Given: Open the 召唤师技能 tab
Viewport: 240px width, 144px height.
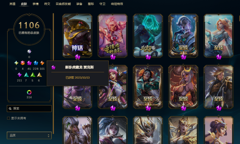Looking at the screenshot, I should 63,4.
